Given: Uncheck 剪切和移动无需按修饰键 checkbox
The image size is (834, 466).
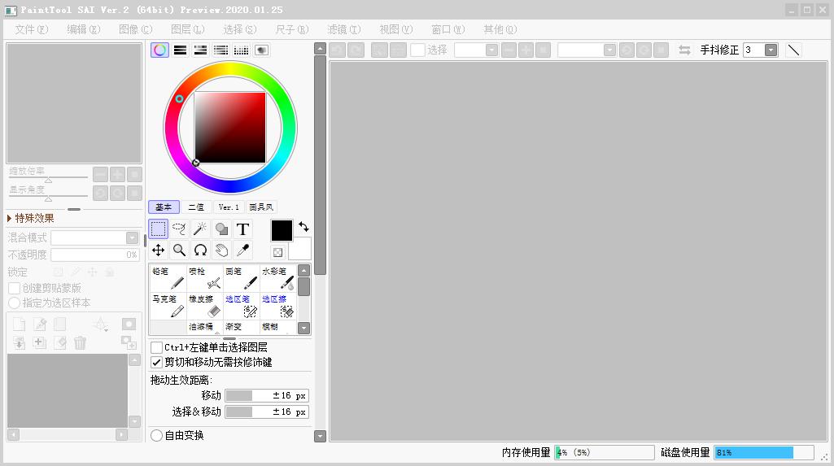Looking at the screenshot, I should click(x=156, y=363).
